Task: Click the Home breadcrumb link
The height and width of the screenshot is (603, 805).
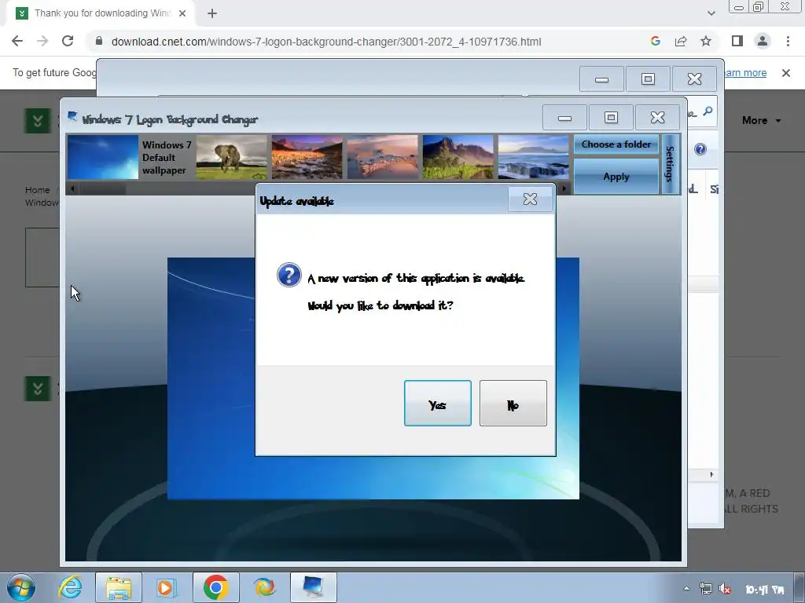Action: tap(38, 190)
